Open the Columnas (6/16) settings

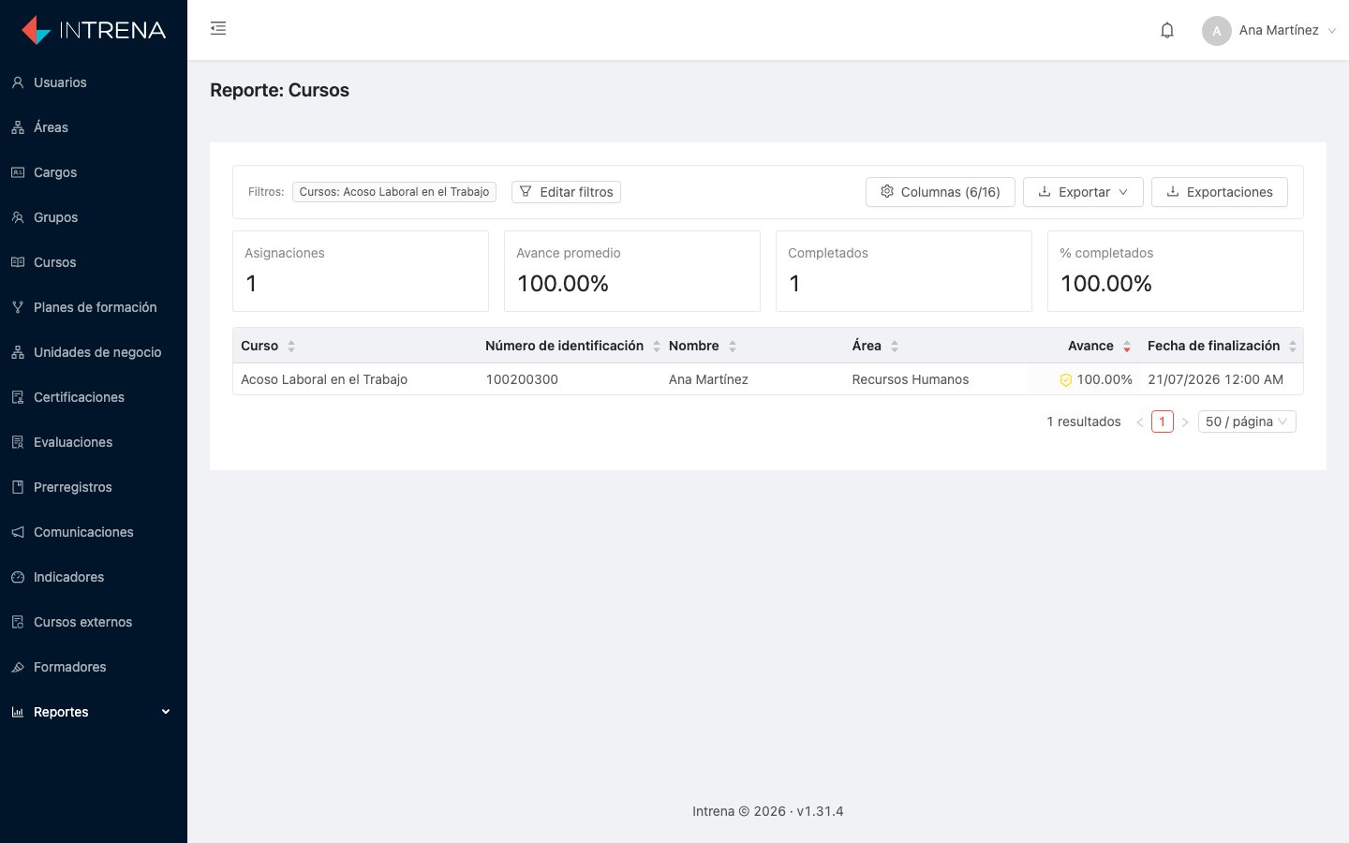(x=941, y=192)
